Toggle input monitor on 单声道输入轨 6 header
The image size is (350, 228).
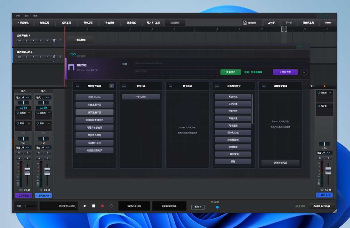[x=40, y=57]
